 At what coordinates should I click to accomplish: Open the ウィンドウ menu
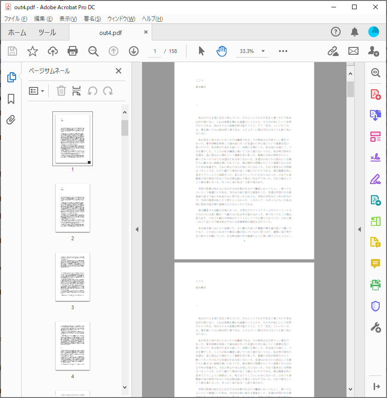(x=121, y=19)
